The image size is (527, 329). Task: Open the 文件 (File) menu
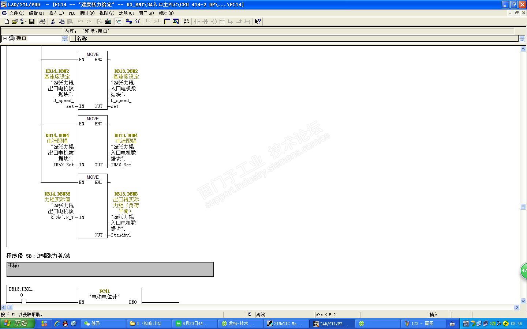(16, 13)
